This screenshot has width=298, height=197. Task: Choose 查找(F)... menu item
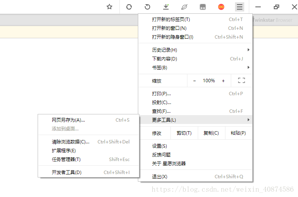[x=195, y=111]
